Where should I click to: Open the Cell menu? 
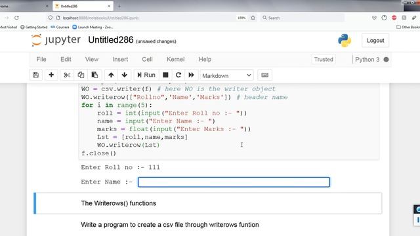click(x=147, y=60)
